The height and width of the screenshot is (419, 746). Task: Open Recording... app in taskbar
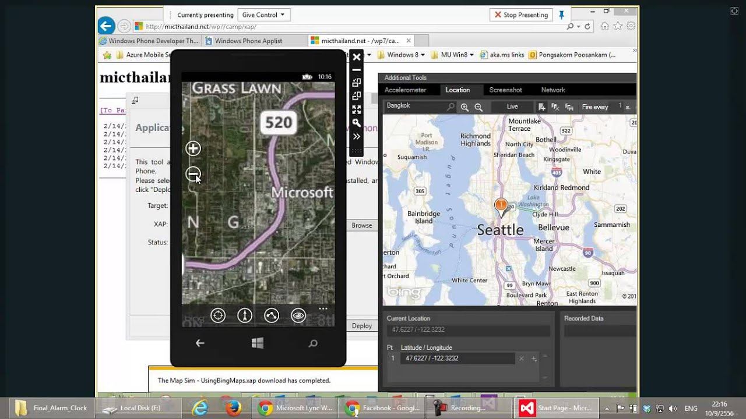[467, 408]
